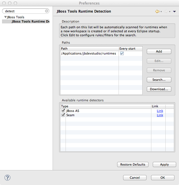The image size is (179, 185).
Task: Click the Search... button
Action: [159, 80]
